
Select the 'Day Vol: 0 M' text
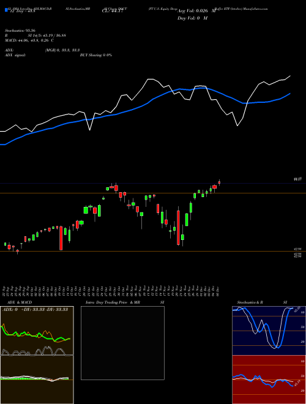pyautogui.click(x=192, y=18)
